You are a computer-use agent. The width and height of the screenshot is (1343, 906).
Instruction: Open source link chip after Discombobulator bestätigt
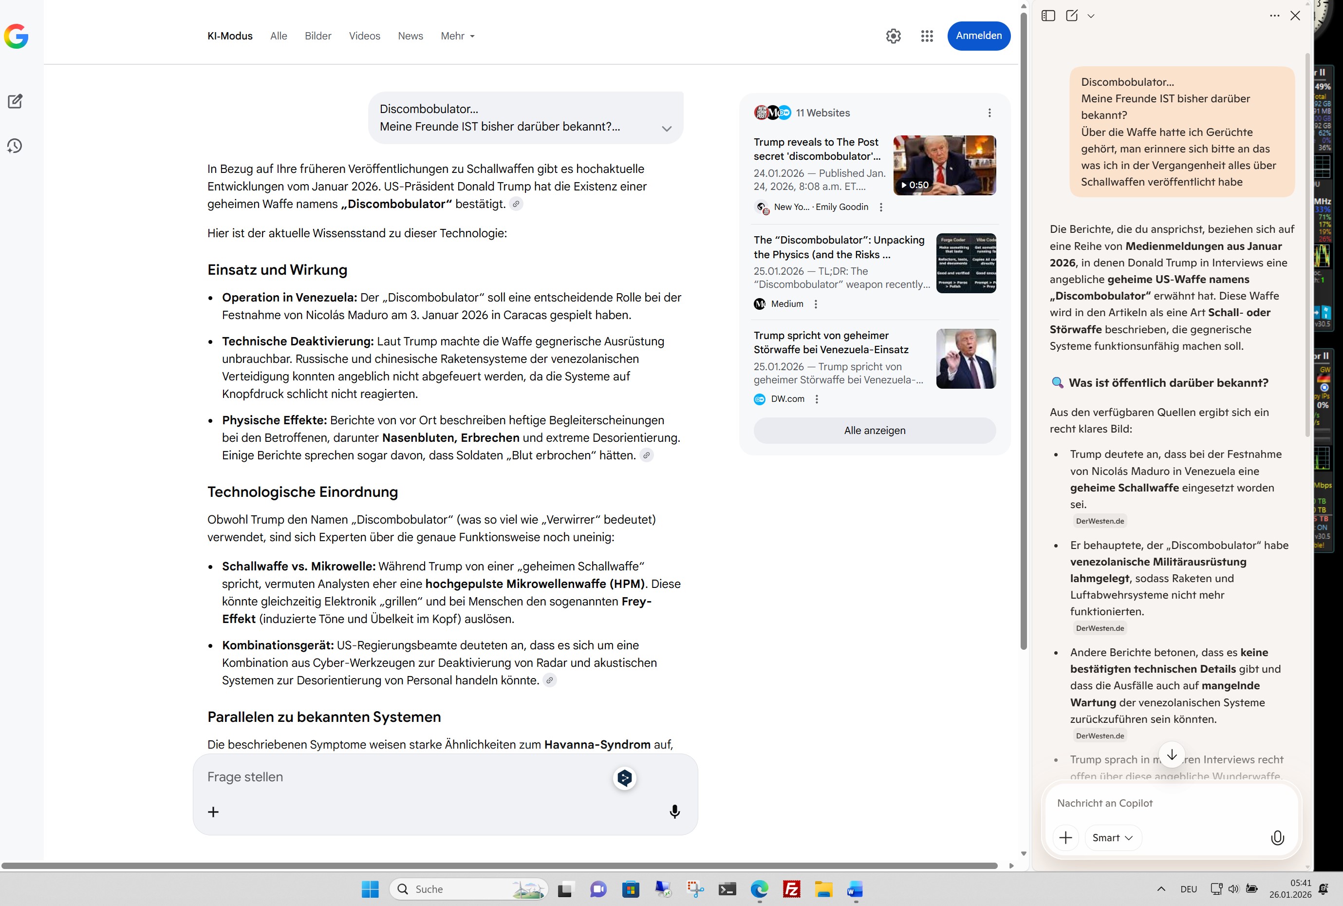coord(516,204)
